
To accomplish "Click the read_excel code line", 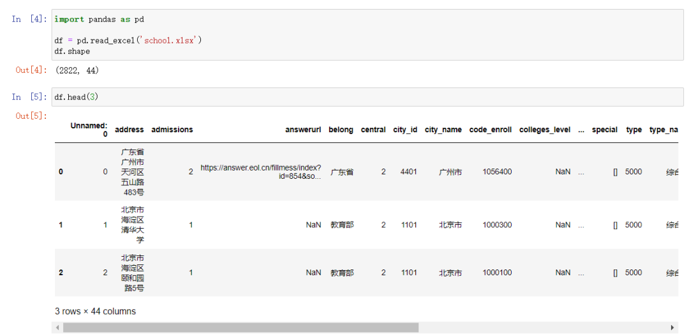I will [x=128, y=40].
